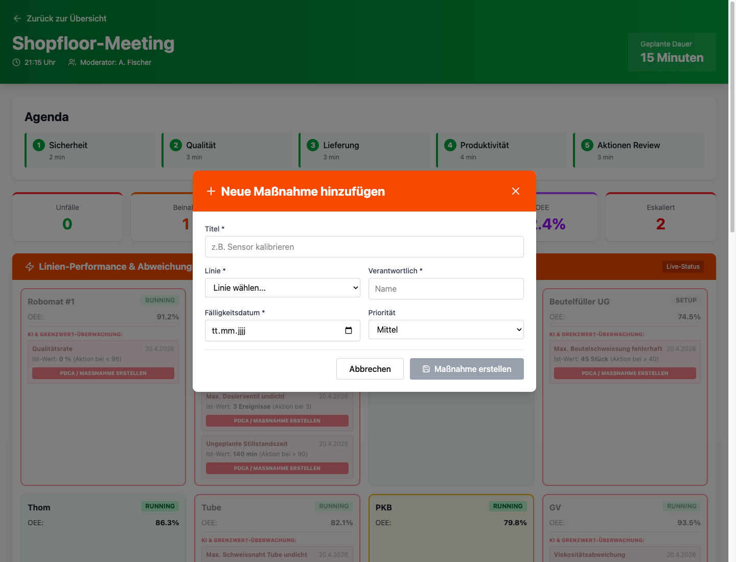Click the Abbrechen button
736x562 pixels.
[x=370, y=369]
